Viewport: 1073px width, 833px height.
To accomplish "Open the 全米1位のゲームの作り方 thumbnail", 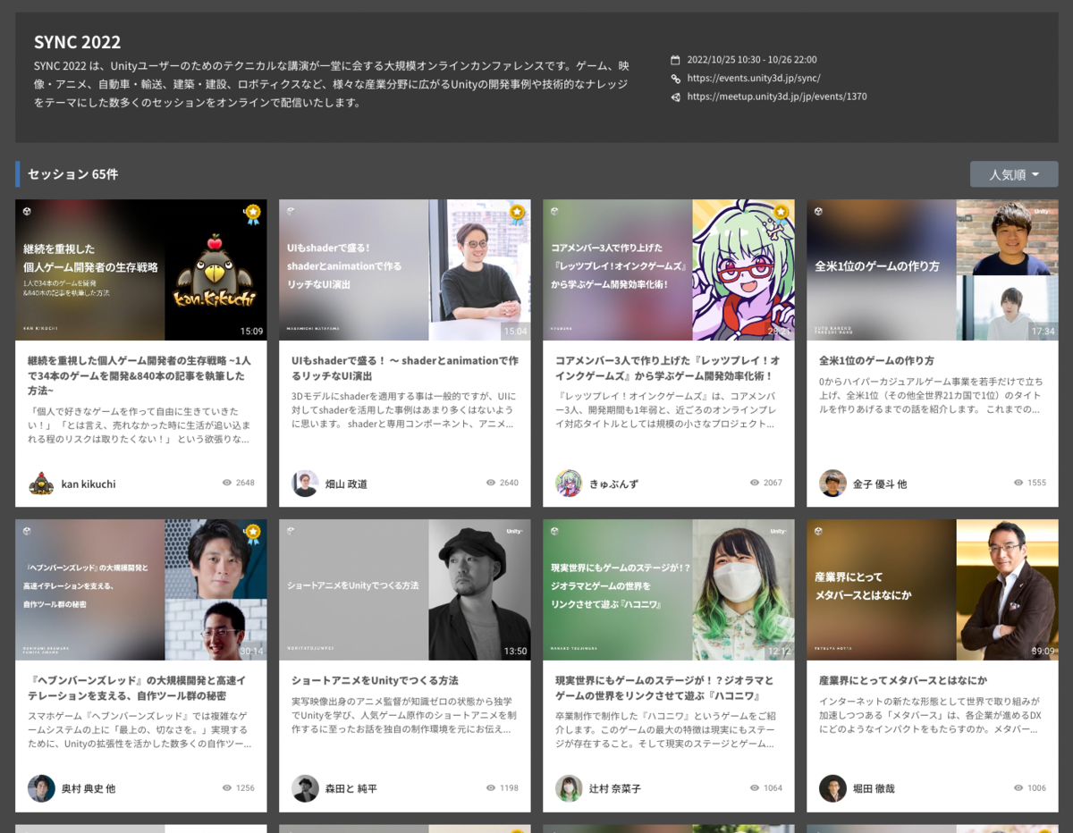I will pos(933,270).
